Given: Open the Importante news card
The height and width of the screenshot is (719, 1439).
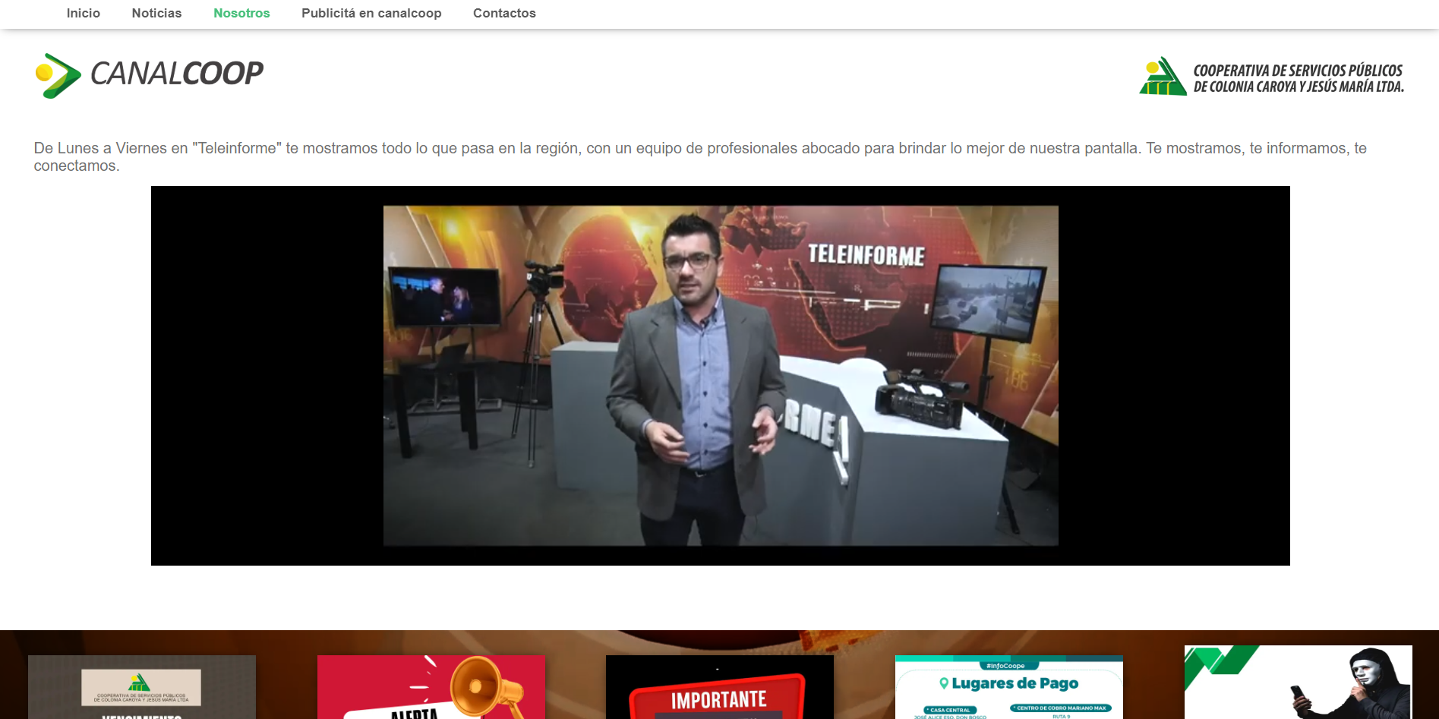Looking at the screenshot, I should [x=719, y=687].
